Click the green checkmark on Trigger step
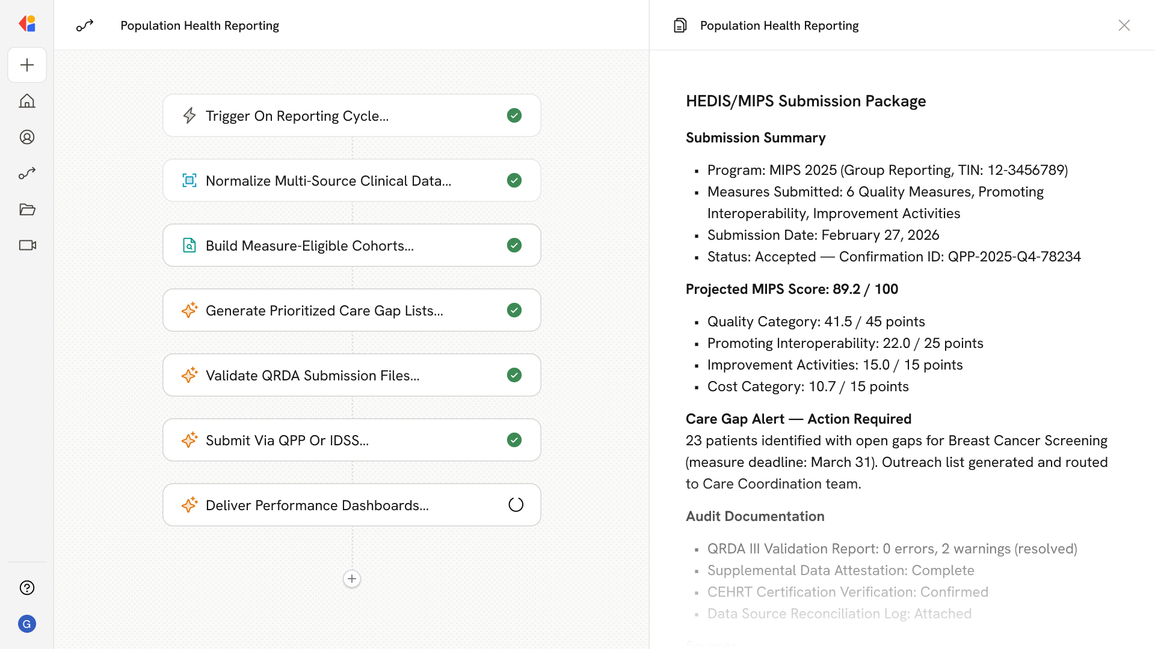 [514, 115]
